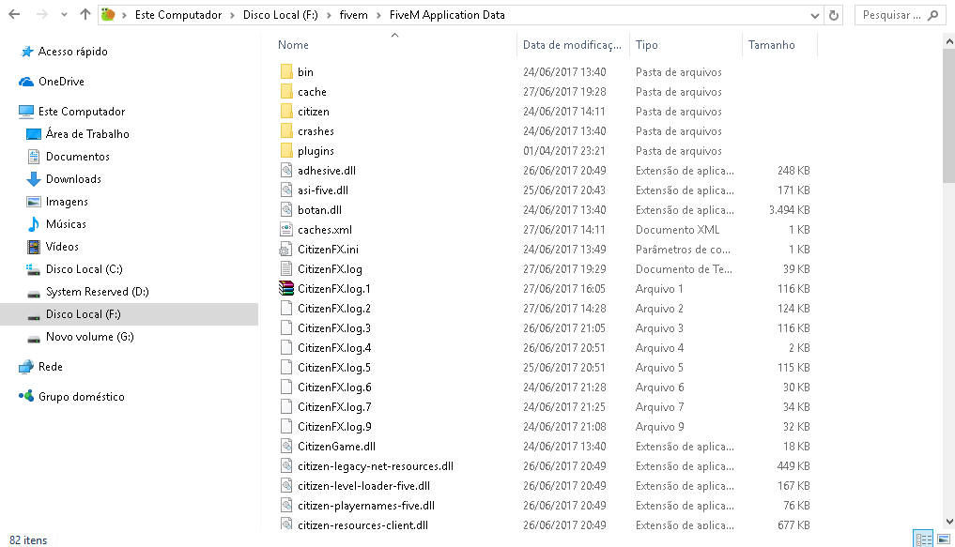
Task: Select CitizenFX.log.3 file icon
Action: point(286,327)
